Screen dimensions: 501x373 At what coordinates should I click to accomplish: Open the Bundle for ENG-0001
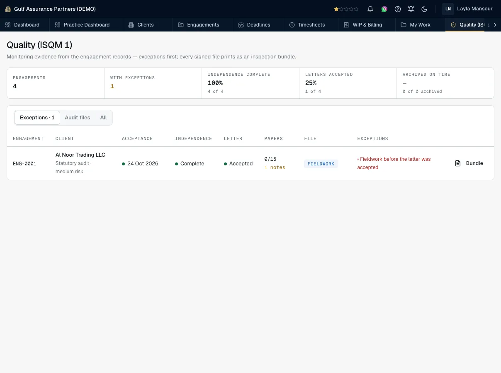[x=469, y=163]
